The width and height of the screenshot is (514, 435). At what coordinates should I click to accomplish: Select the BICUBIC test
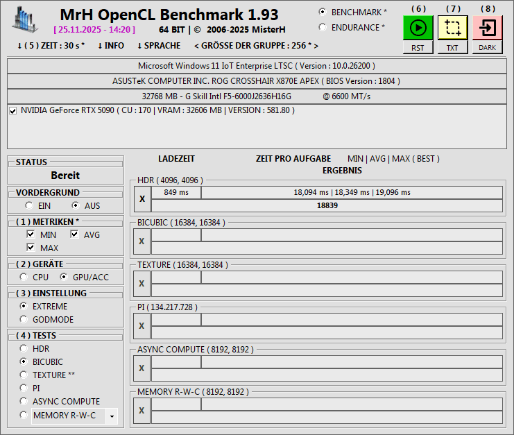[x=24, y=361]
